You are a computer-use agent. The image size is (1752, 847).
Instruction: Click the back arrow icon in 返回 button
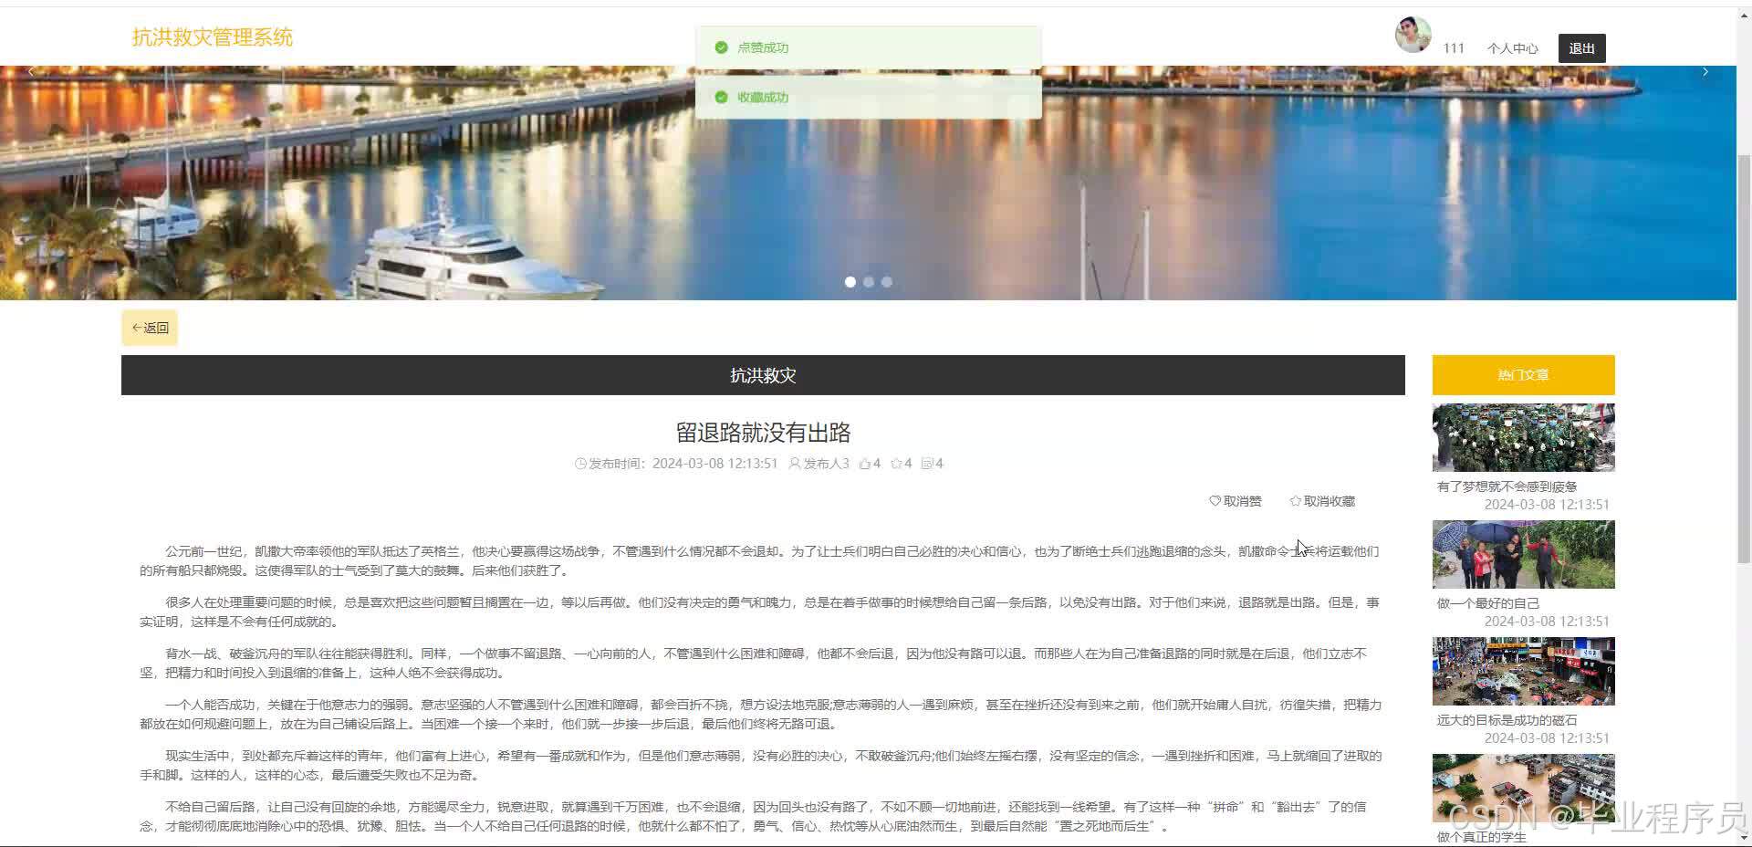(x=137, y=327)
